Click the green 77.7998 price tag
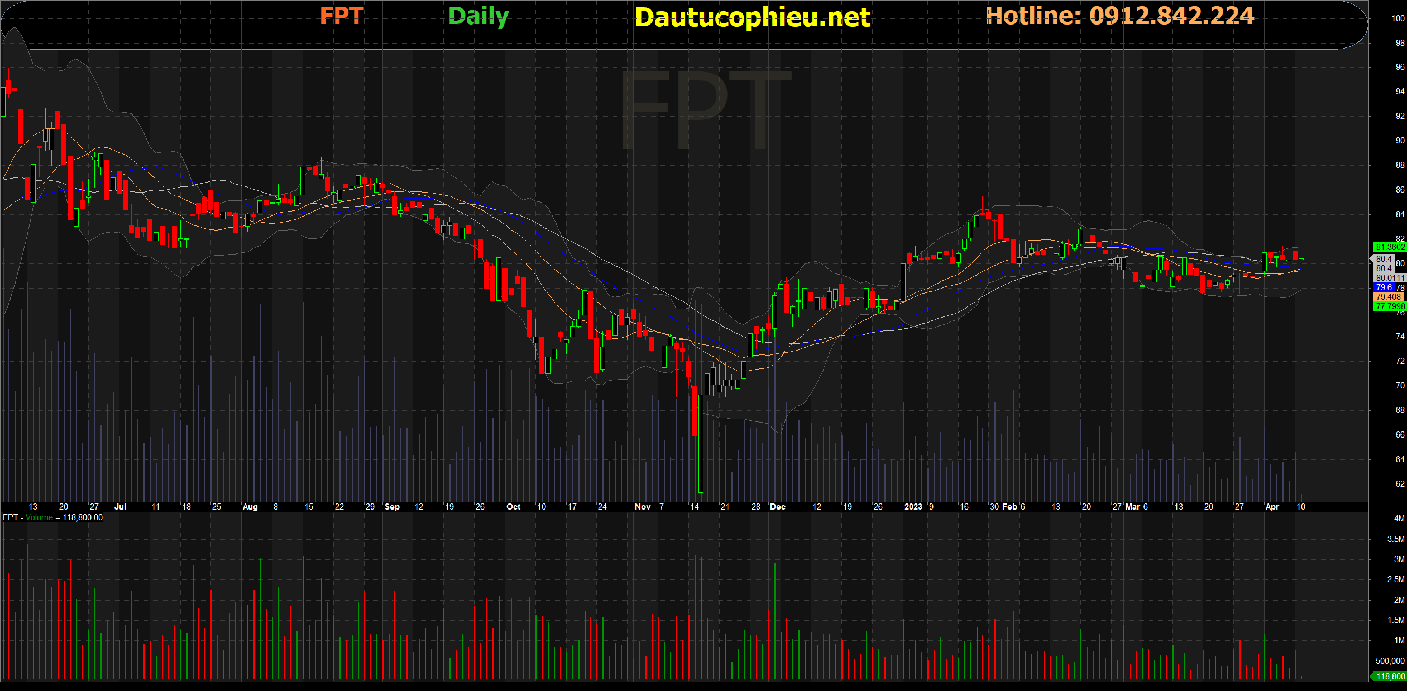 pos(1389,306)
